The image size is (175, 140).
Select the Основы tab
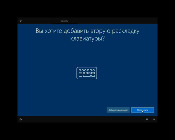tap(64, 21)
